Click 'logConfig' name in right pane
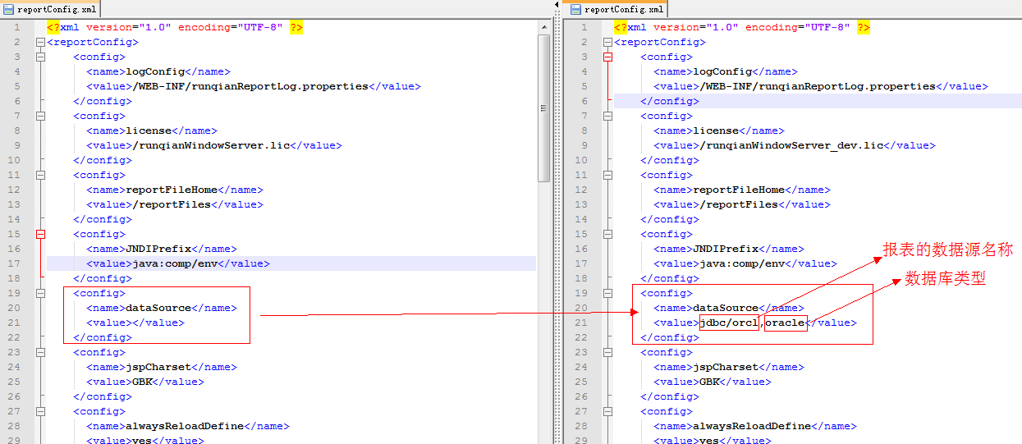 722,72
